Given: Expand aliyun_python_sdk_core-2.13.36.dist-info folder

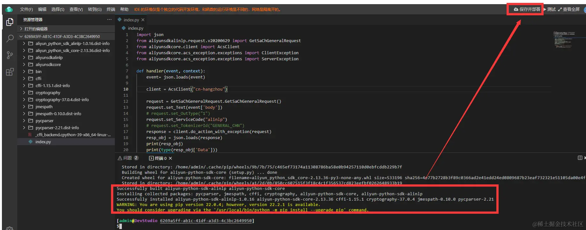Looking at the screenshot, I should tap(66, 50).
